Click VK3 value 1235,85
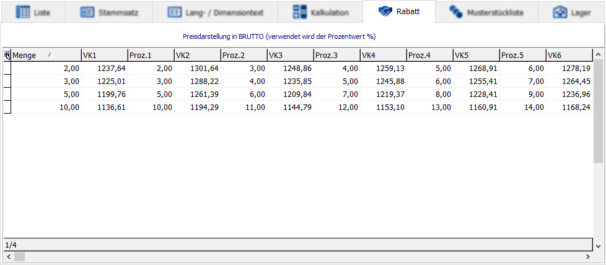The height and width of the screenshot is (265, 606). (x=290, y=82)
